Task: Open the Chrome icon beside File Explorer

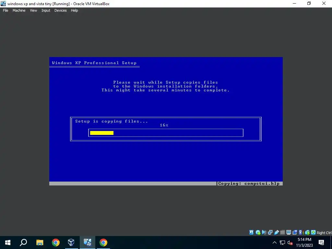Action: pyautogui.click(x=56, y=243)
